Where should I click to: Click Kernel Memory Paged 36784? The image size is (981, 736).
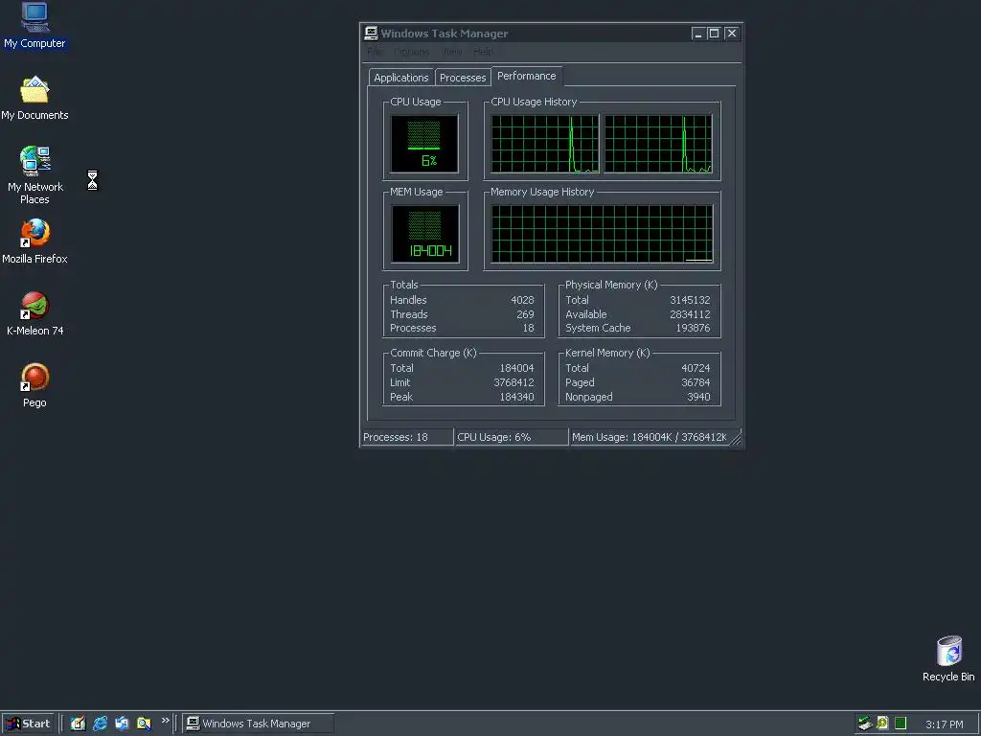[x=696, y=382]
